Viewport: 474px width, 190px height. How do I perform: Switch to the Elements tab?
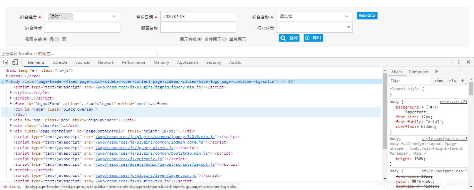click(36, 62)
